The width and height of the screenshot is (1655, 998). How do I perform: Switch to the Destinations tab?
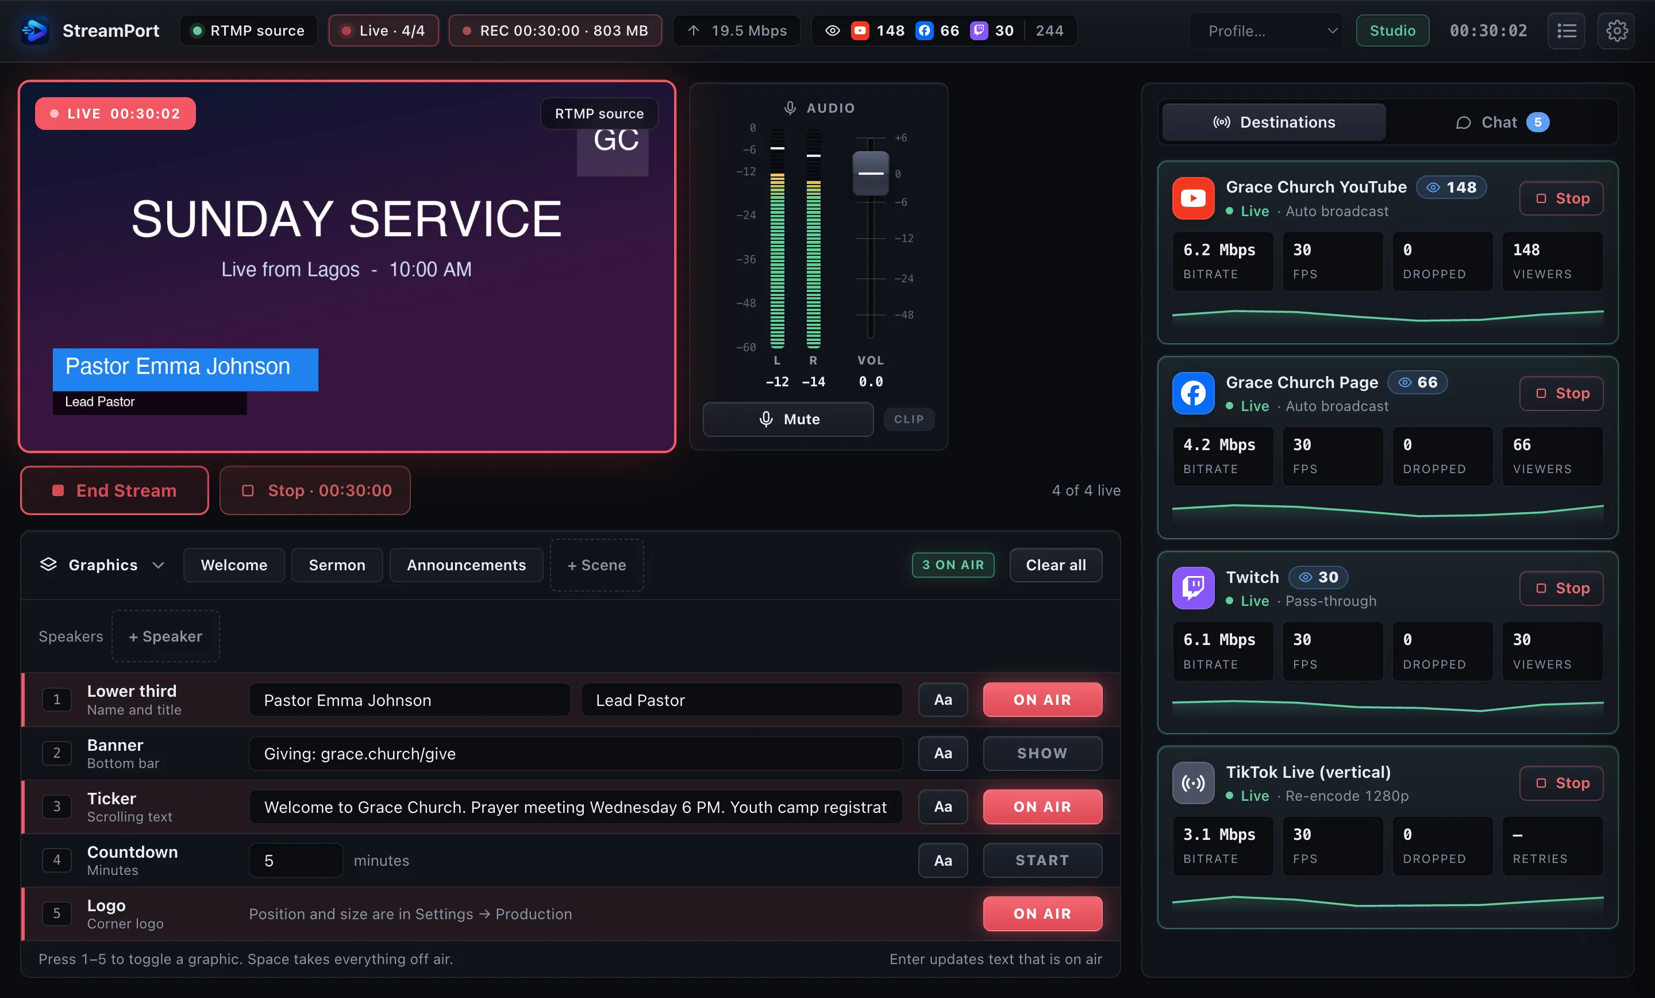click(x=1273, y=122)
